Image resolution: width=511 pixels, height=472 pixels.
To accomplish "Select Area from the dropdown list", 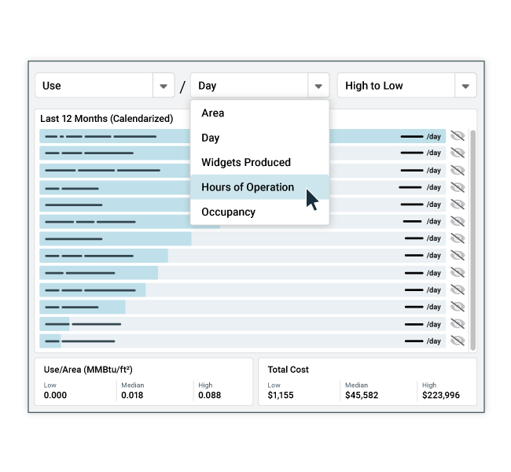I will tap(213, 113).
